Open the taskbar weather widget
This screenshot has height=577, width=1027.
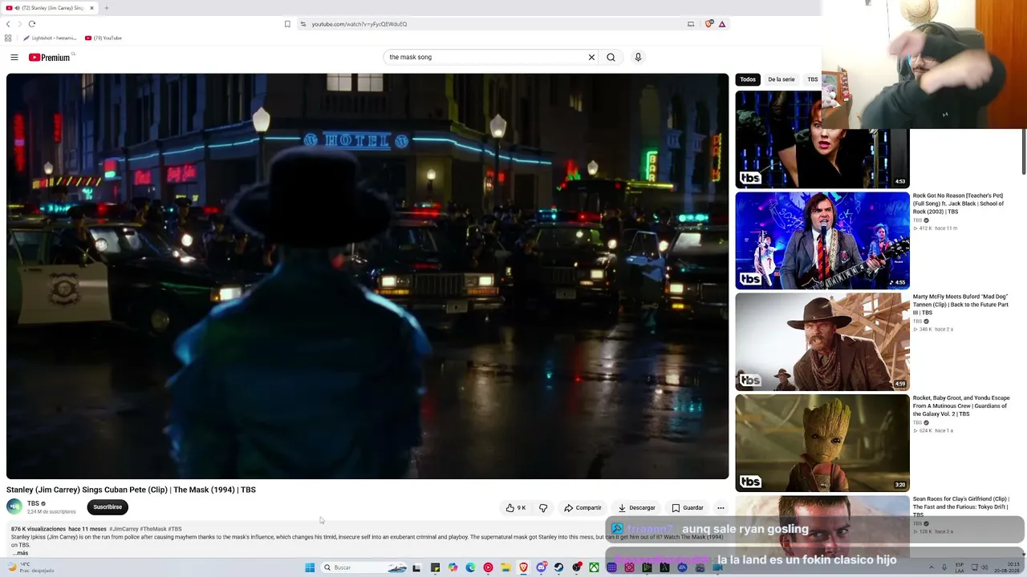click(32, 567)
